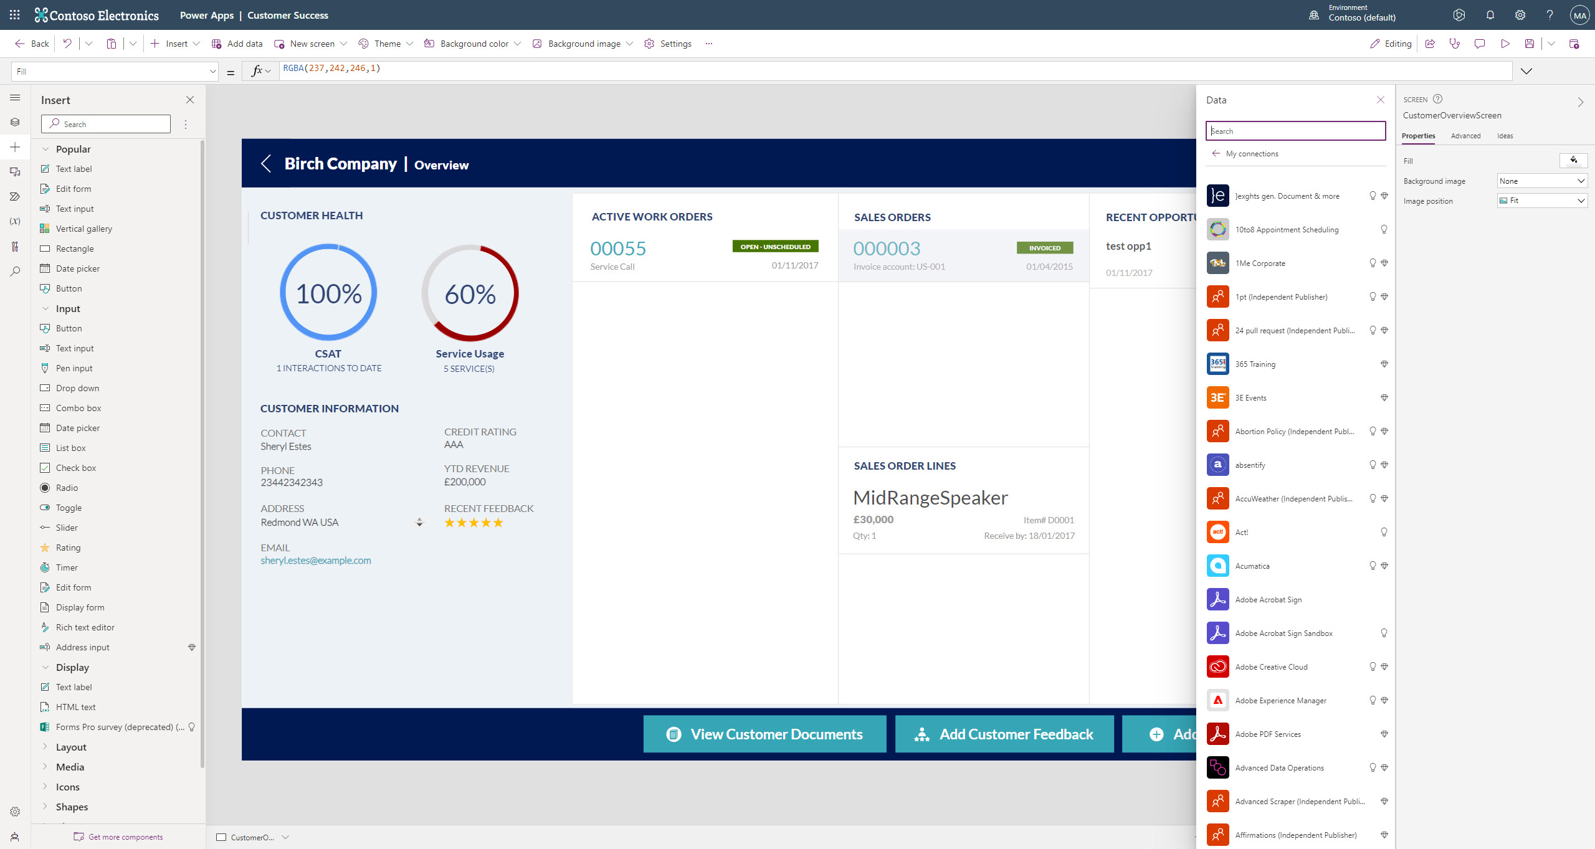This screenshot has height=849, width=1595.
Task: Open the Advanced tools sidebar icon
Action: coord(15,247)
